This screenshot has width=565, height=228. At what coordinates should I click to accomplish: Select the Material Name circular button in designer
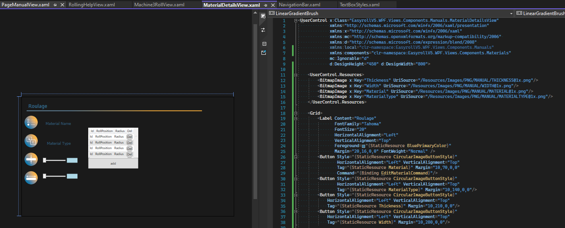click(x=31, y=123)
